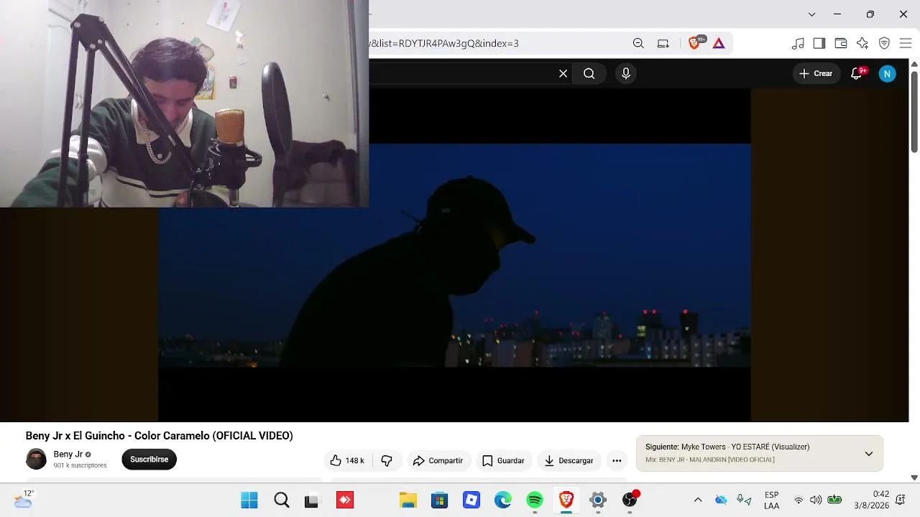Image resolution: width=920 pixels, height=517 pixels.
Task: Click the 901 k suscriptores text
Action: [x=80, y=465]
